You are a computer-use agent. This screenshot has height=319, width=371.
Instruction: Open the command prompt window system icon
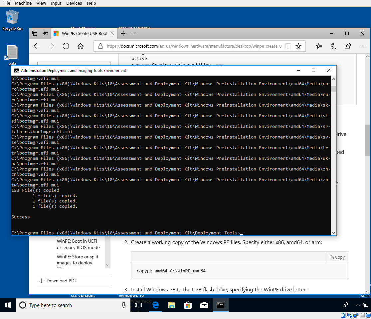click(17, 71)
